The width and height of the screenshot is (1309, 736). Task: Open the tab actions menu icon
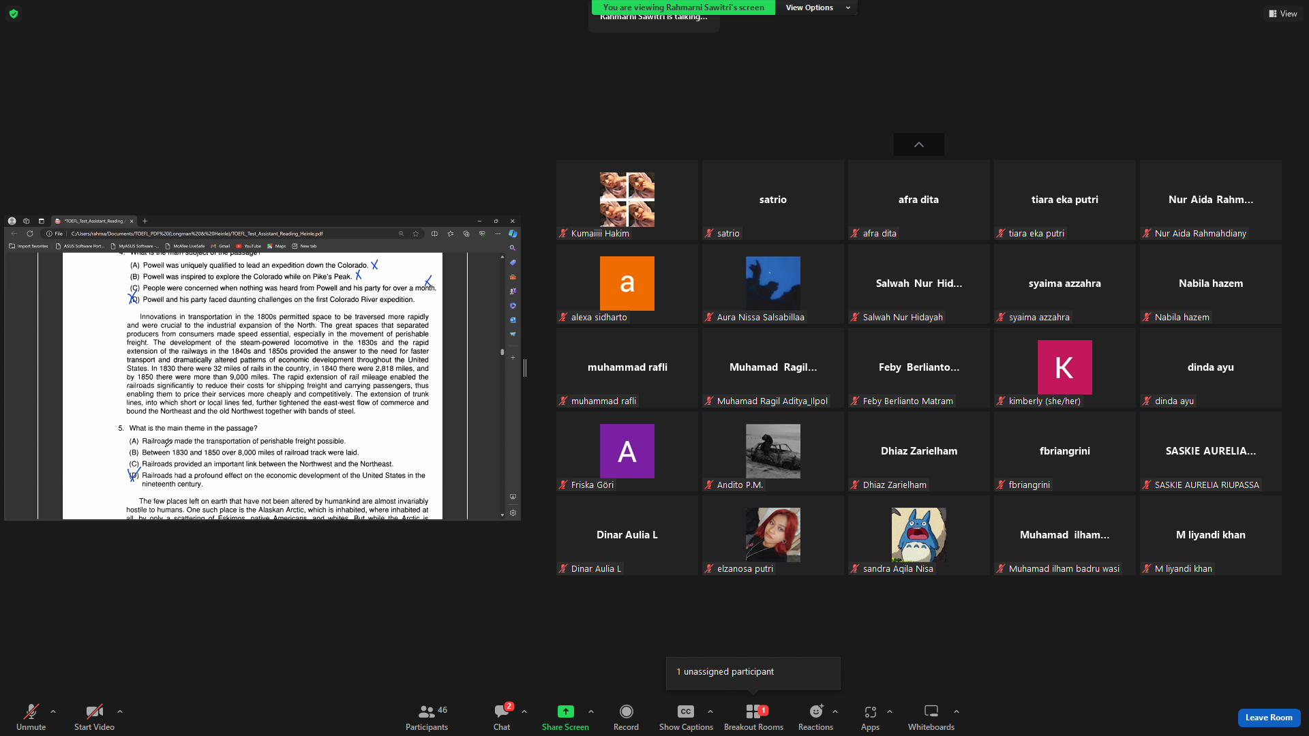[x=42, y=221]
